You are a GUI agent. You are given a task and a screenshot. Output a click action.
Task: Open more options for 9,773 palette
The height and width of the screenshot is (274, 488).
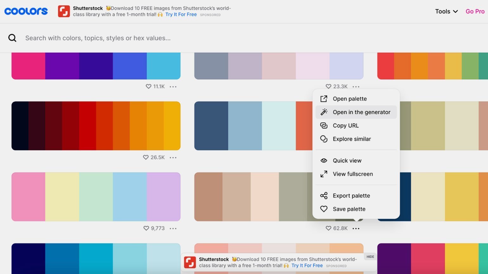(173, 228)
